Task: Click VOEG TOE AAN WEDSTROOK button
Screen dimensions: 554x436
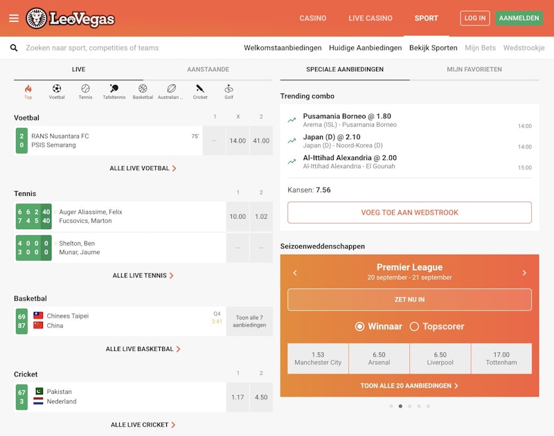Action: [409, 212]
